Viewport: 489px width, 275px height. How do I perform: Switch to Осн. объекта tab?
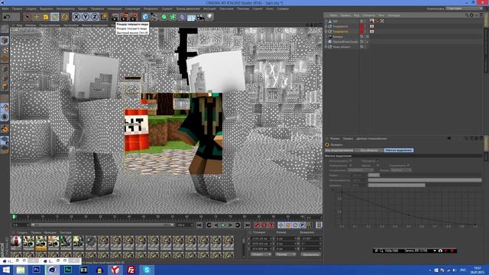click(369, 150)
